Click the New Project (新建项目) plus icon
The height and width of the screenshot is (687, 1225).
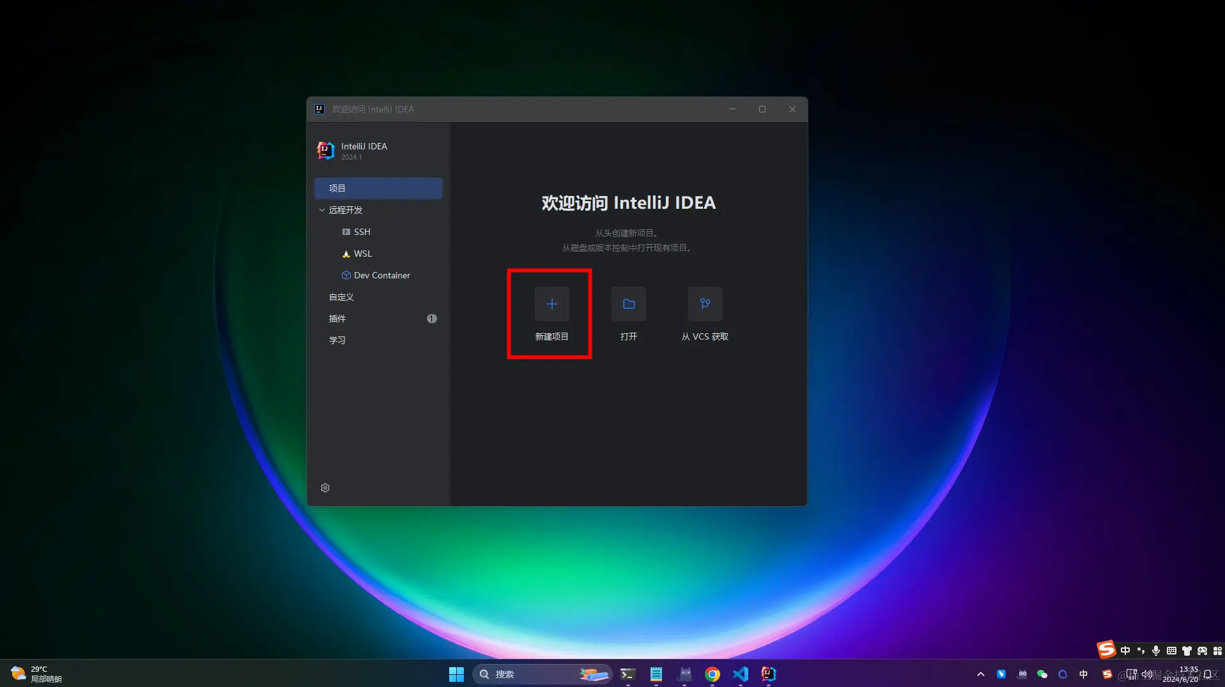[551, 304]
